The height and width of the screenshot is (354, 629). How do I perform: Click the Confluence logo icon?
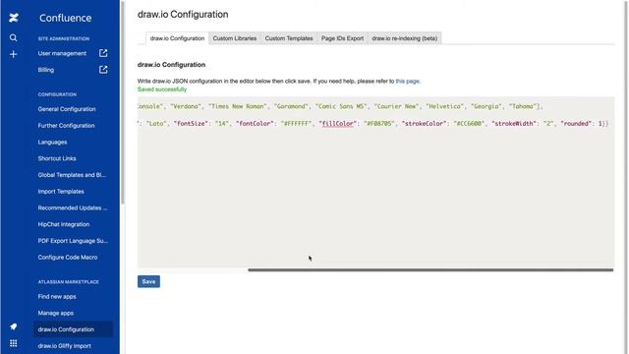point(14,18)
